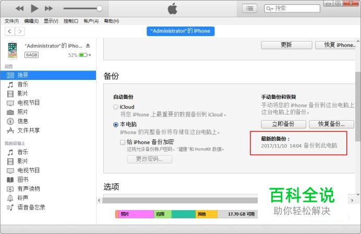Open the 帮助(H) menu
This screenshot has width=361, height=234.
coord(112,21)
